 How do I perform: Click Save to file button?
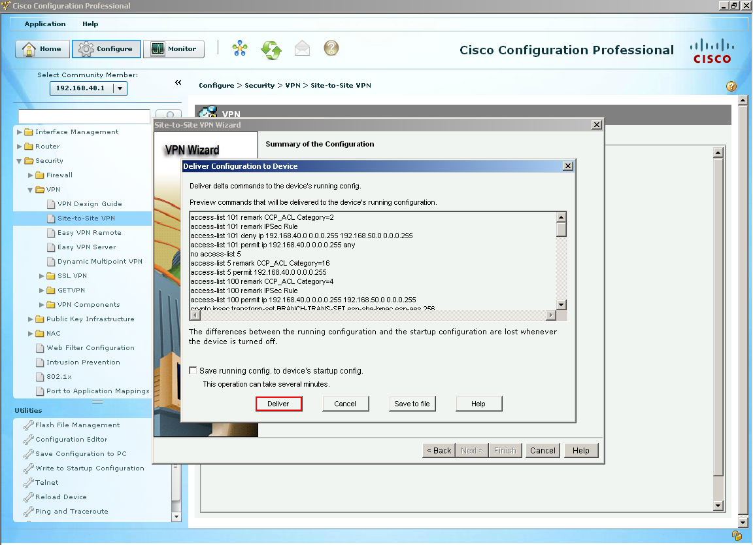point(412,404)
